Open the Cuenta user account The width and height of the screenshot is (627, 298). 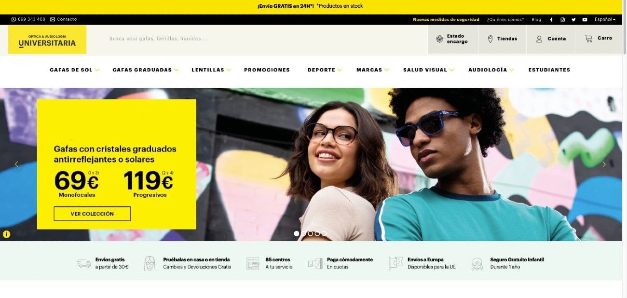[551, 39]
